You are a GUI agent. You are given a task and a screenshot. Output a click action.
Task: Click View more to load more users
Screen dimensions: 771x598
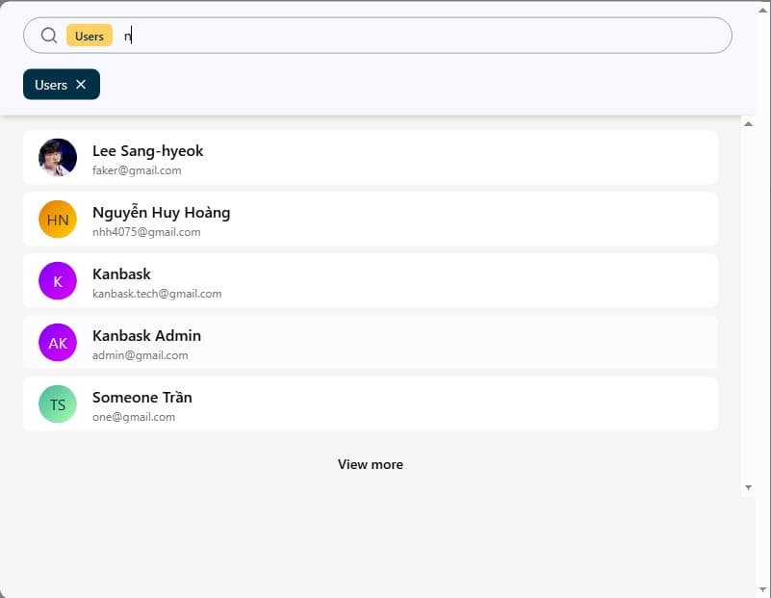pos(371,464)
